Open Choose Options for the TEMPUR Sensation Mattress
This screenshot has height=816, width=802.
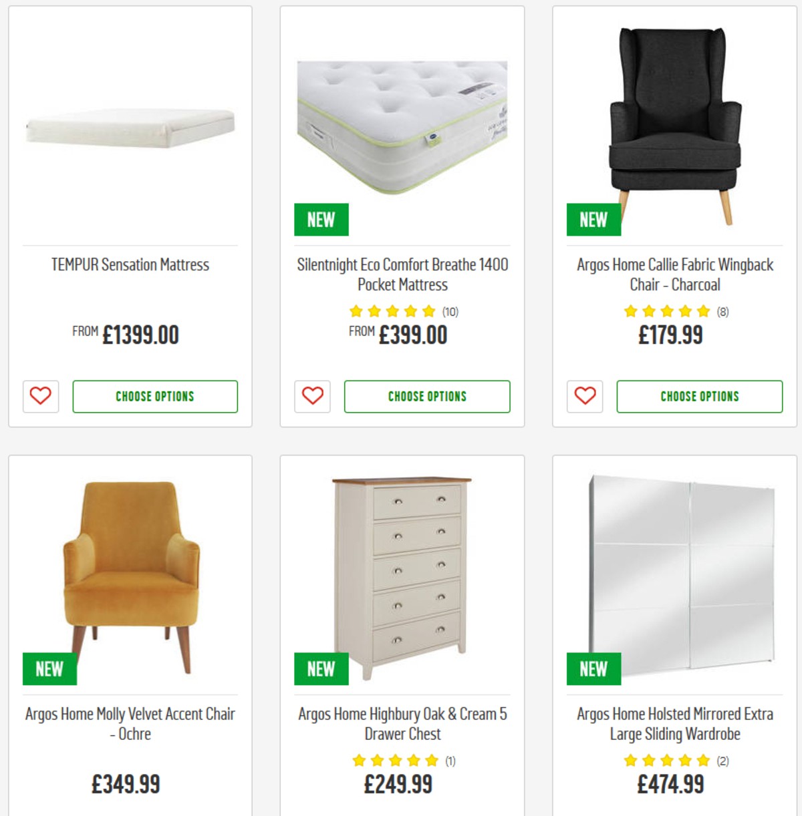click(x=154, y=397)
